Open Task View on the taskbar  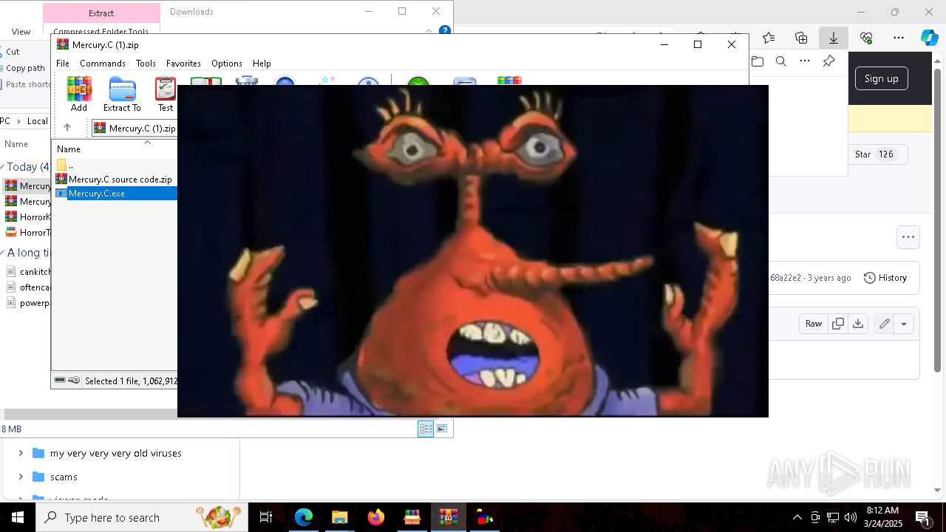pos(266,517)
